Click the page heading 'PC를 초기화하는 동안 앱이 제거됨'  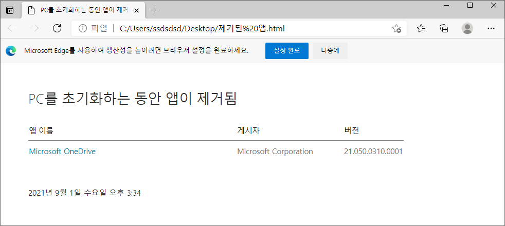(133, 99)
